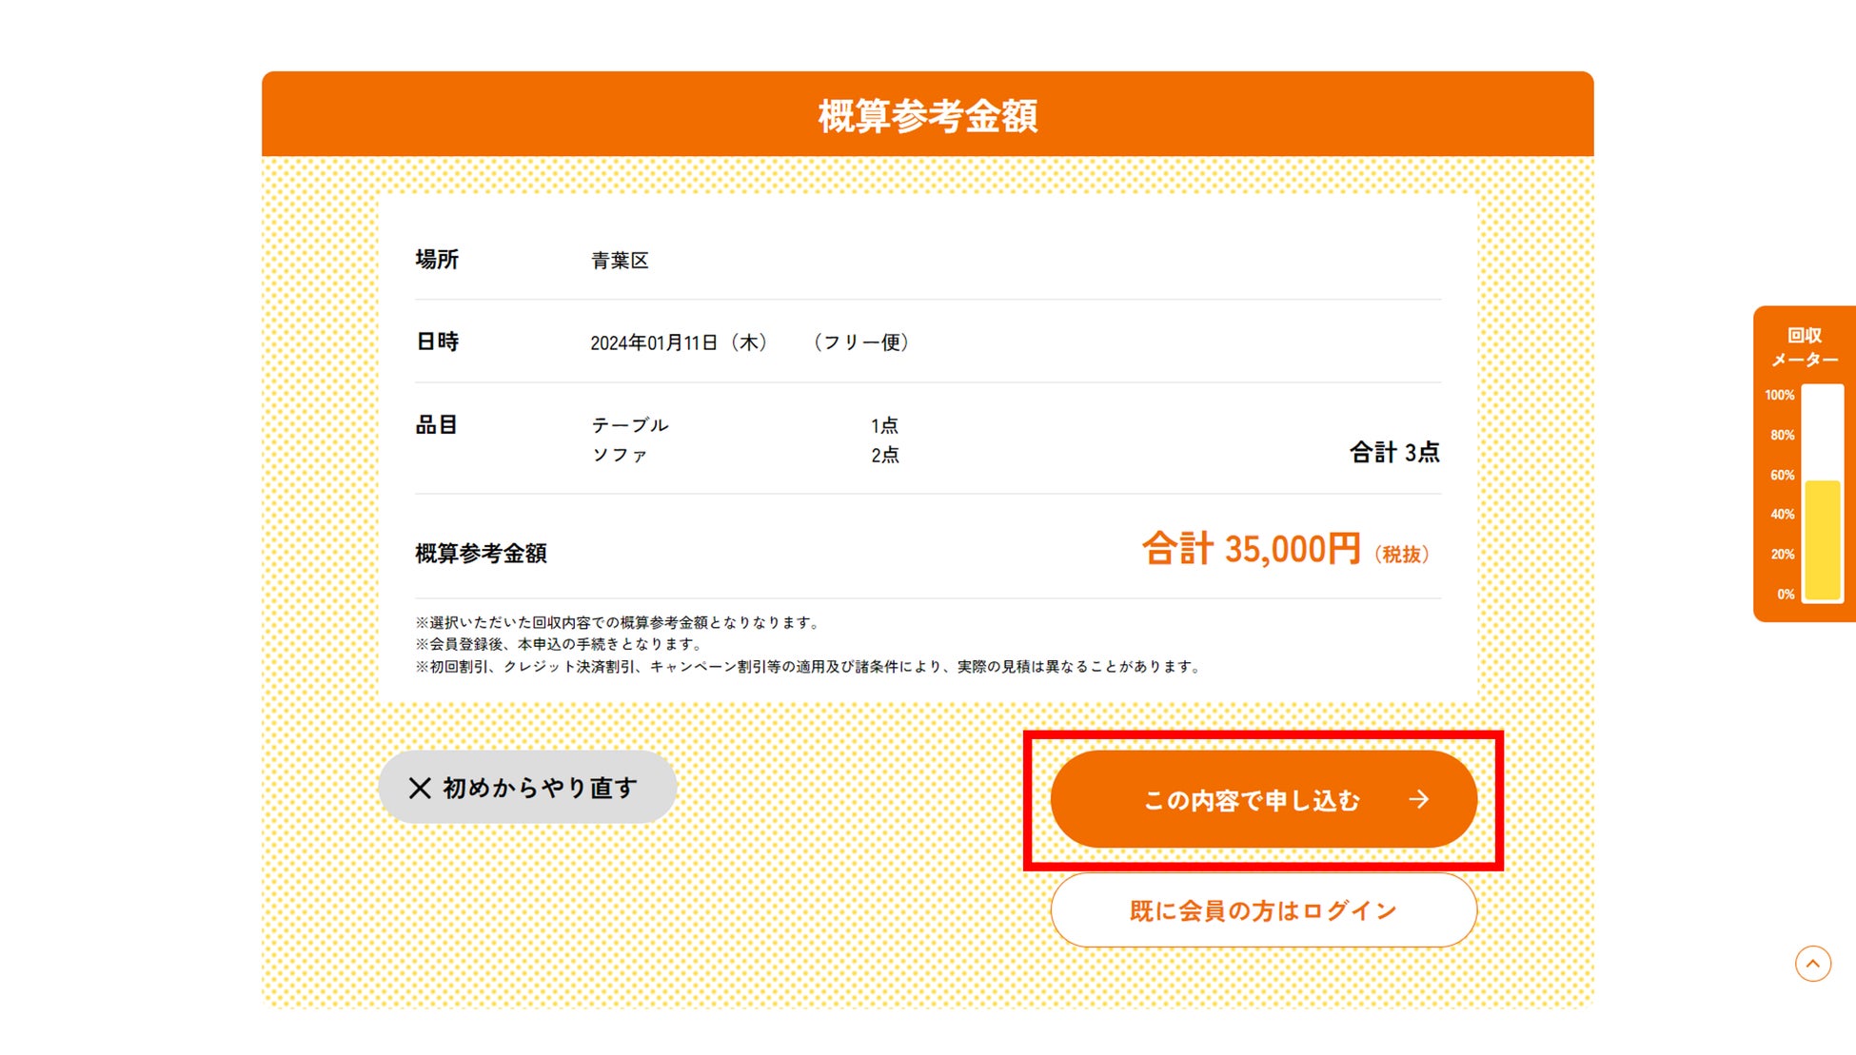Click the 合計 35,000円 price total
Image resolution: width=1856 pixels, height=1055 pixels.
click(1251, 549)
